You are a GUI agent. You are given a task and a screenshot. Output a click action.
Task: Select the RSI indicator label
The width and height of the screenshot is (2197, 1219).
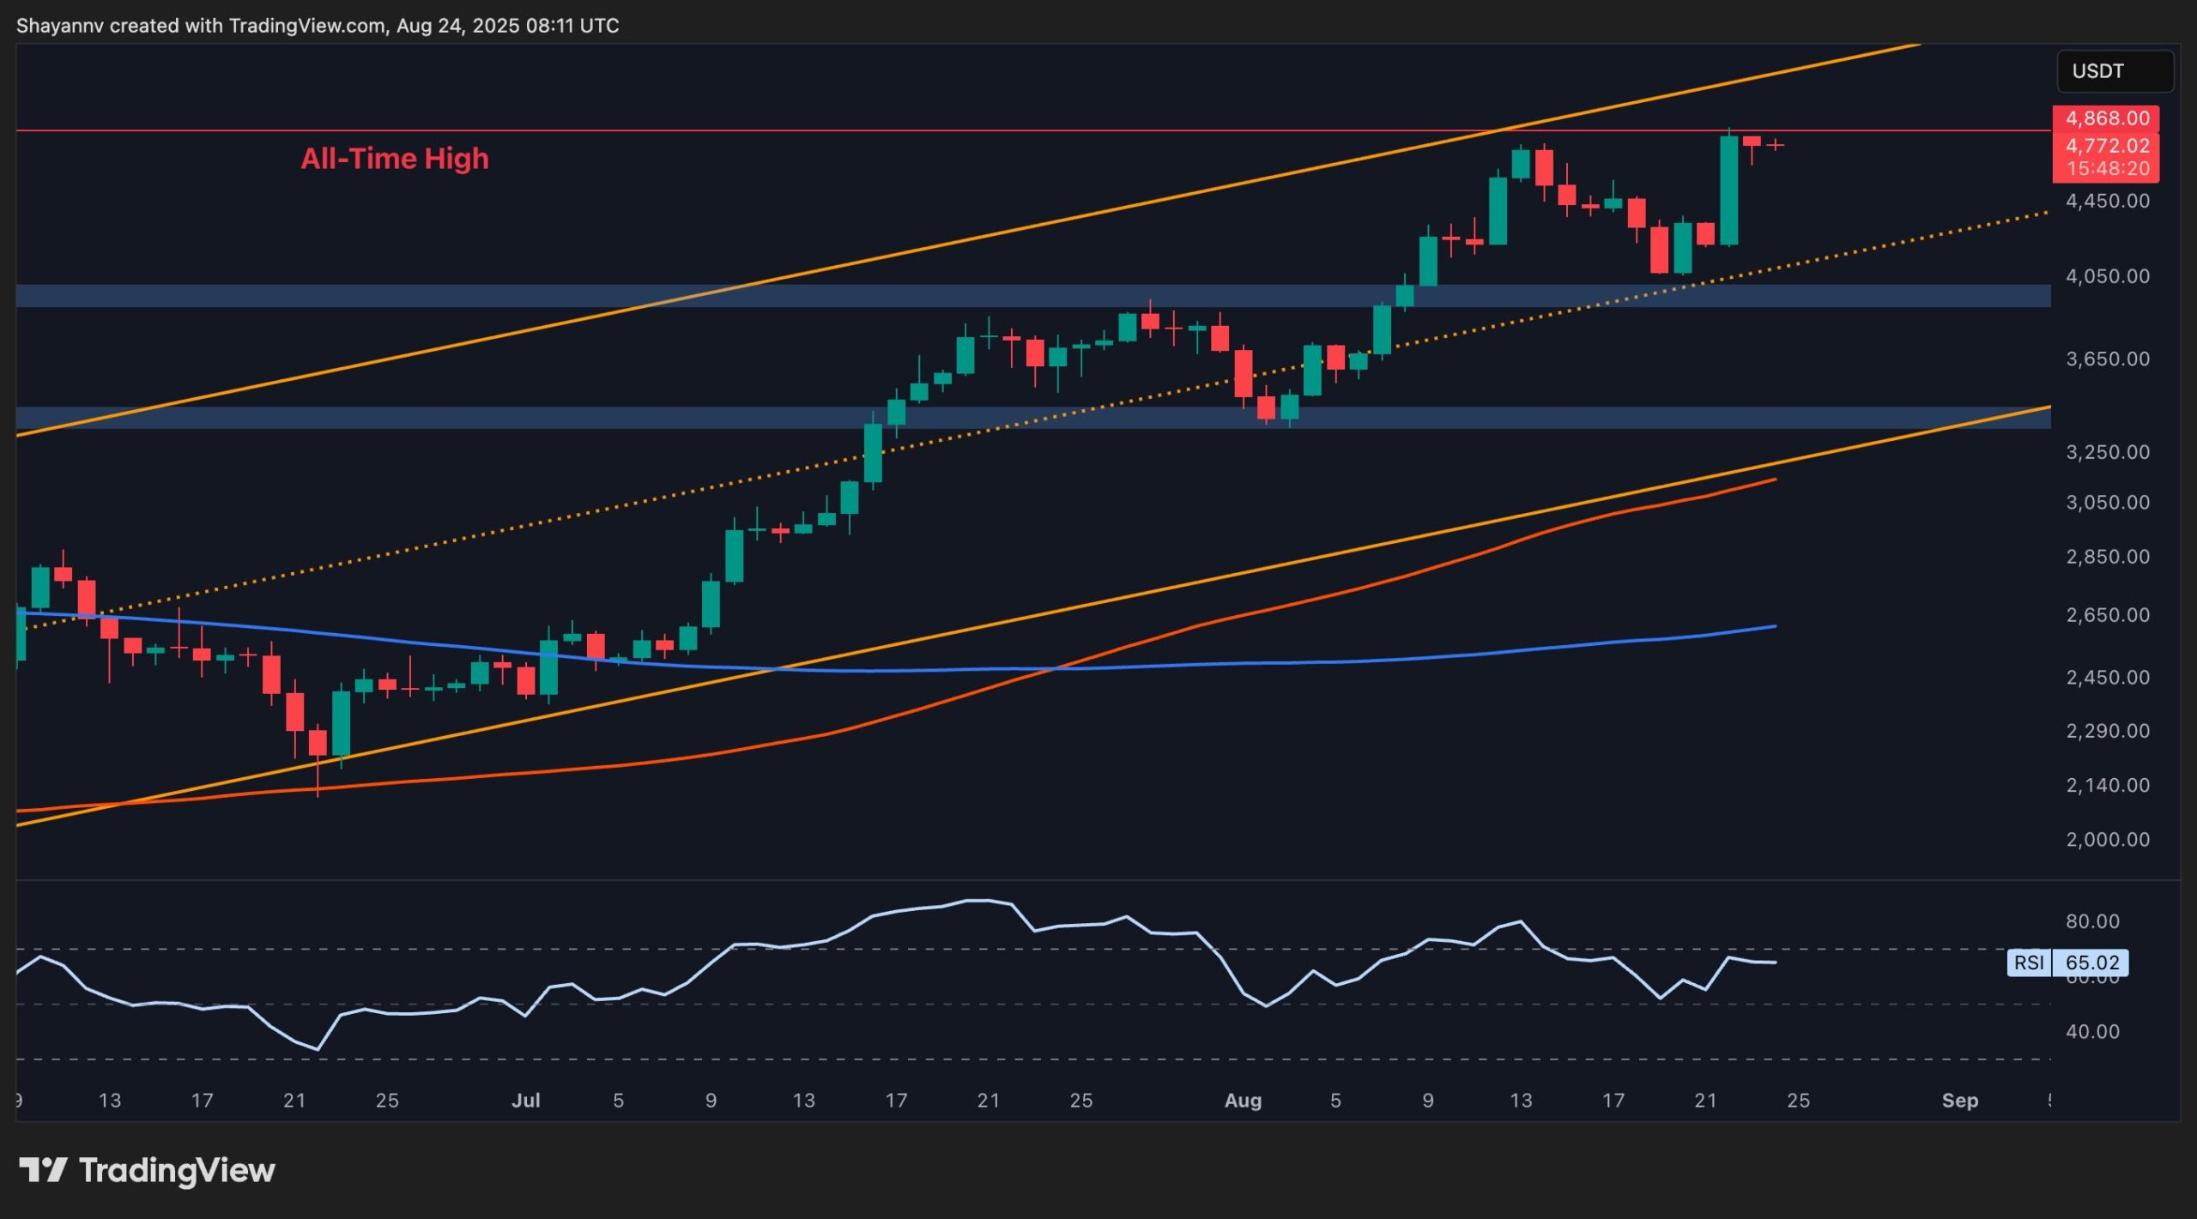[x=2029, y=963]
